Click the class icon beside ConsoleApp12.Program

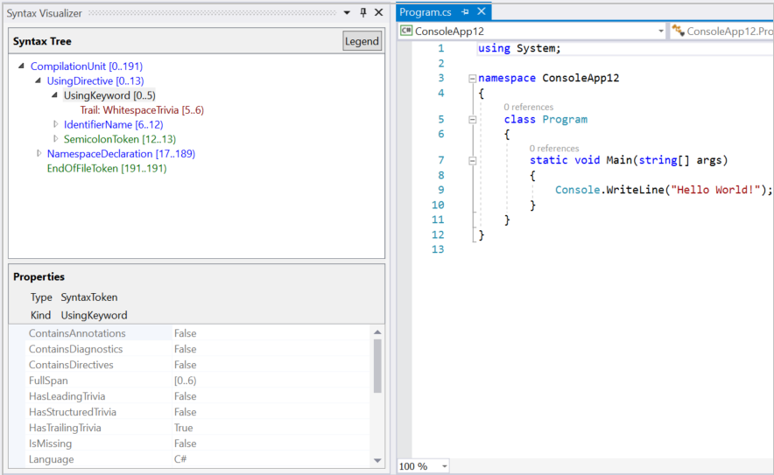pos(678,31)
